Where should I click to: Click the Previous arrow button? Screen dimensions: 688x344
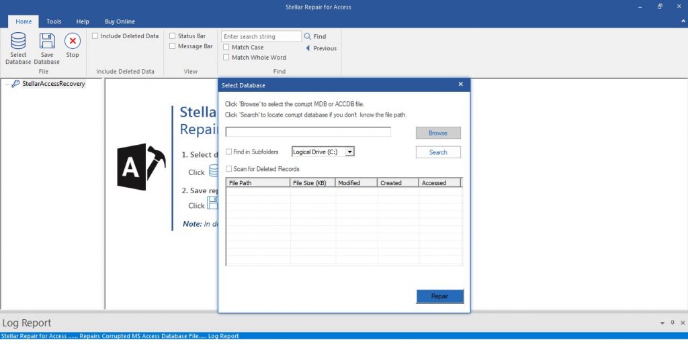click(x=320, y=48)
